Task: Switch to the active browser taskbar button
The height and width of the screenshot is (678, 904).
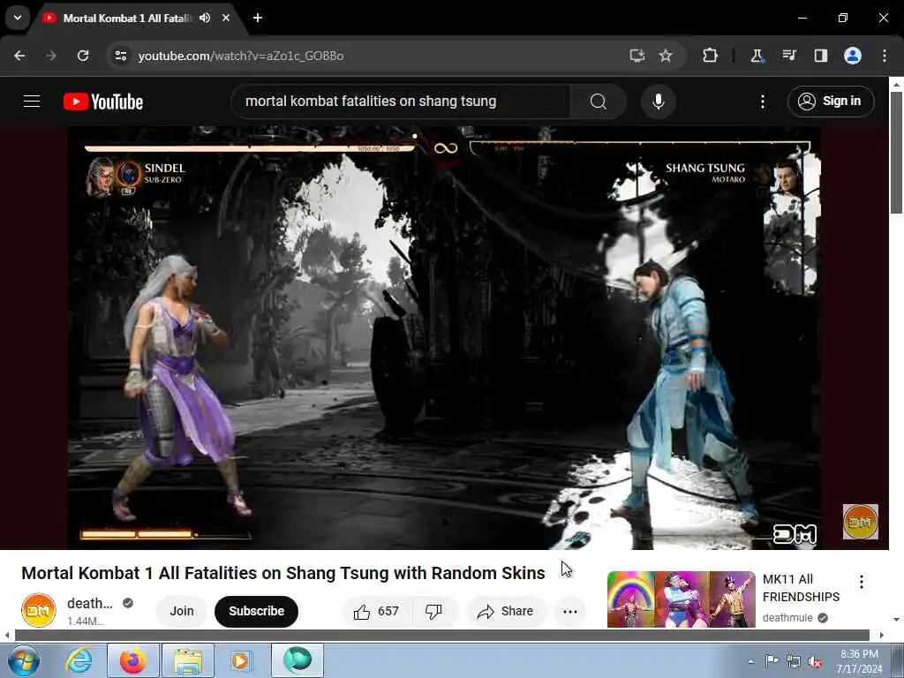Action: [298, 660]
